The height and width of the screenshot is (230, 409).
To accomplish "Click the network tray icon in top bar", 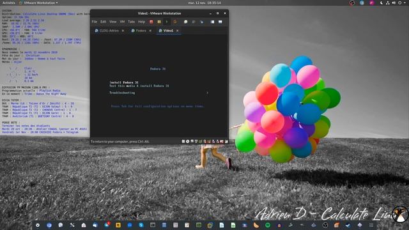I will click(x=388, y=3).
